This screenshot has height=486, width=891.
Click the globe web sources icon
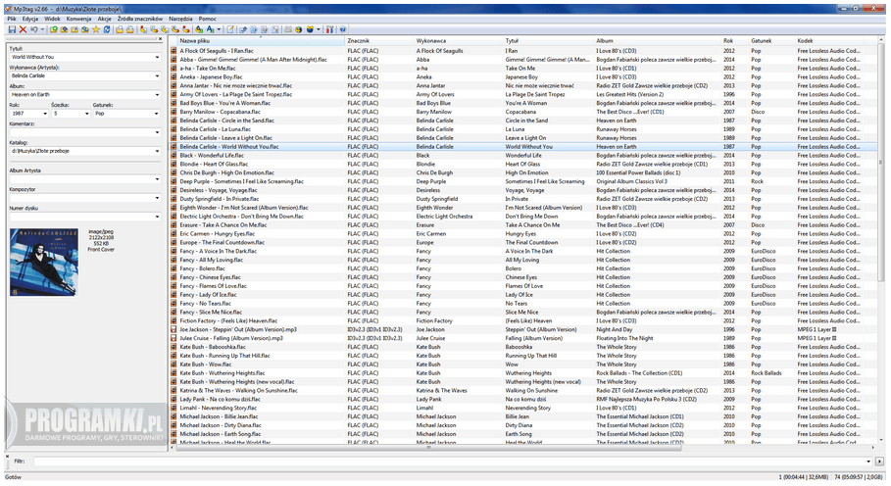click(x=298, y=29)
